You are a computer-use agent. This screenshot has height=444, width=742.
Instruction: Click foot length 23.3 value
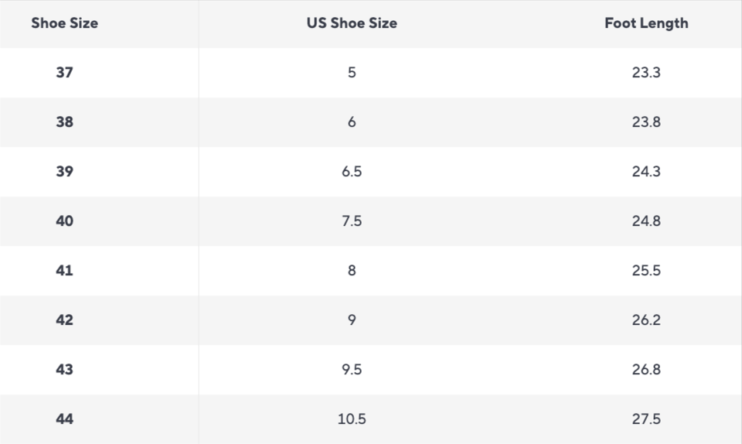[646, 73]
